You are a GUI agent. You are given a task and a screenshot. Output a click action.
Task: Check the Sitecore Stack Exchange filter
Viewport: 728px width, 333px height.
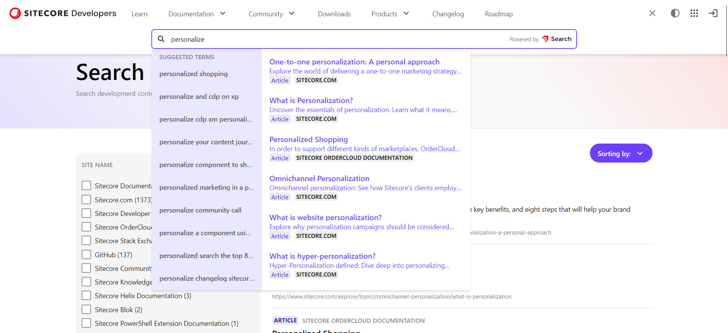click(x=86, y=241)
